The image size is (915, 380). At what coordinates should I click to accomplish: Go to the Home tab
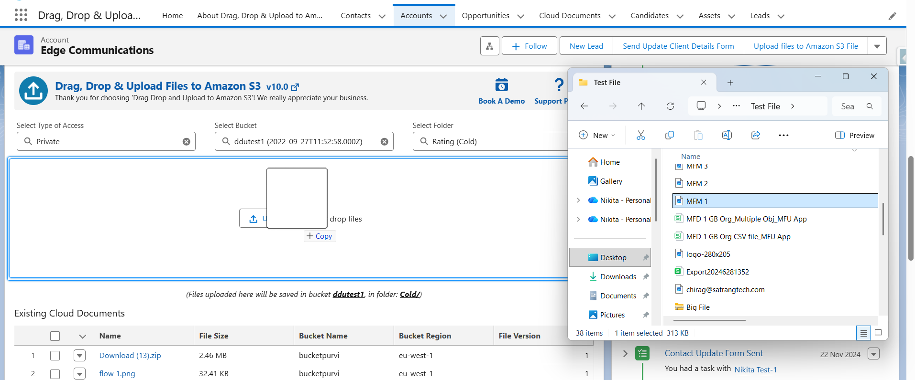pos(172,15)
